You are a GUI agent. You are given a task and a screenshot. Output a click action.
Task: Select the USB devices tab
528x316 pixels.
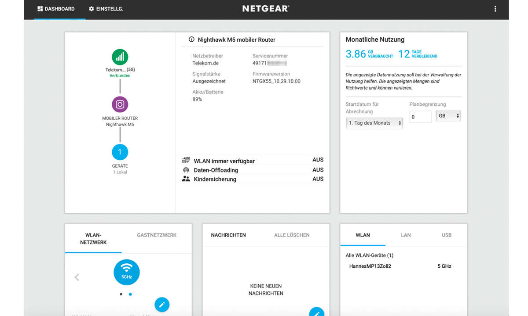click(447, 235)
